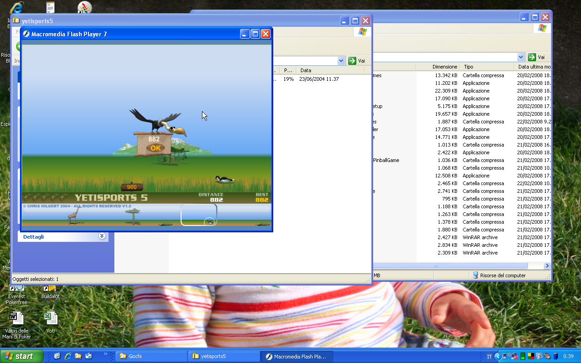Select WinRAR archive row sized 2.427 KB
This screenshot has height=363, width=581.
click(x=462, y=237)
